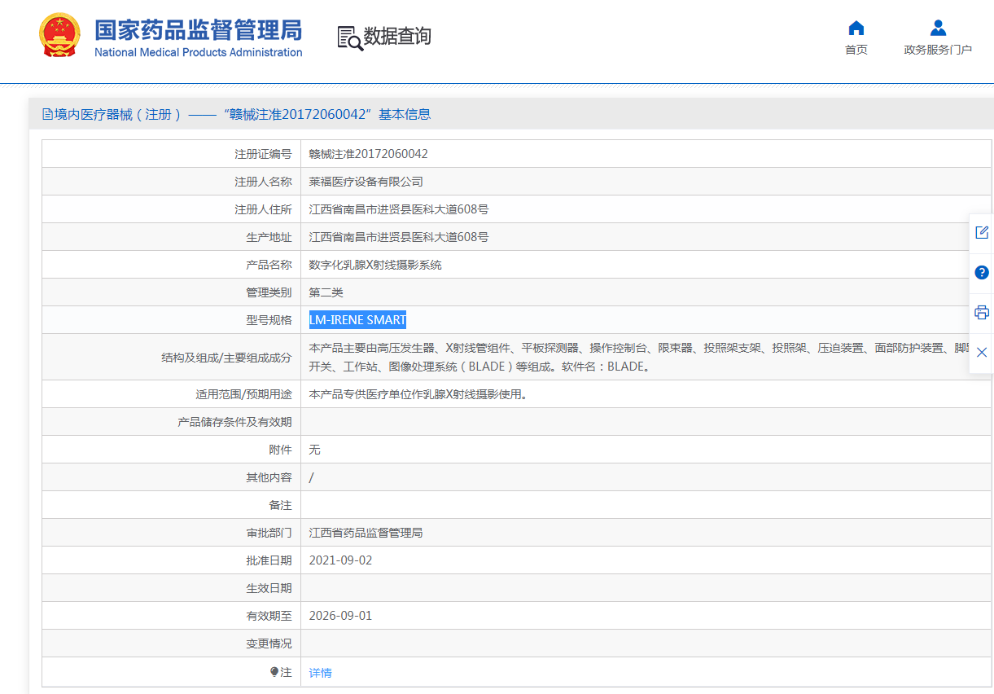
Task: Click the document icon before 境内医疗器械
Action: (47, 114)
